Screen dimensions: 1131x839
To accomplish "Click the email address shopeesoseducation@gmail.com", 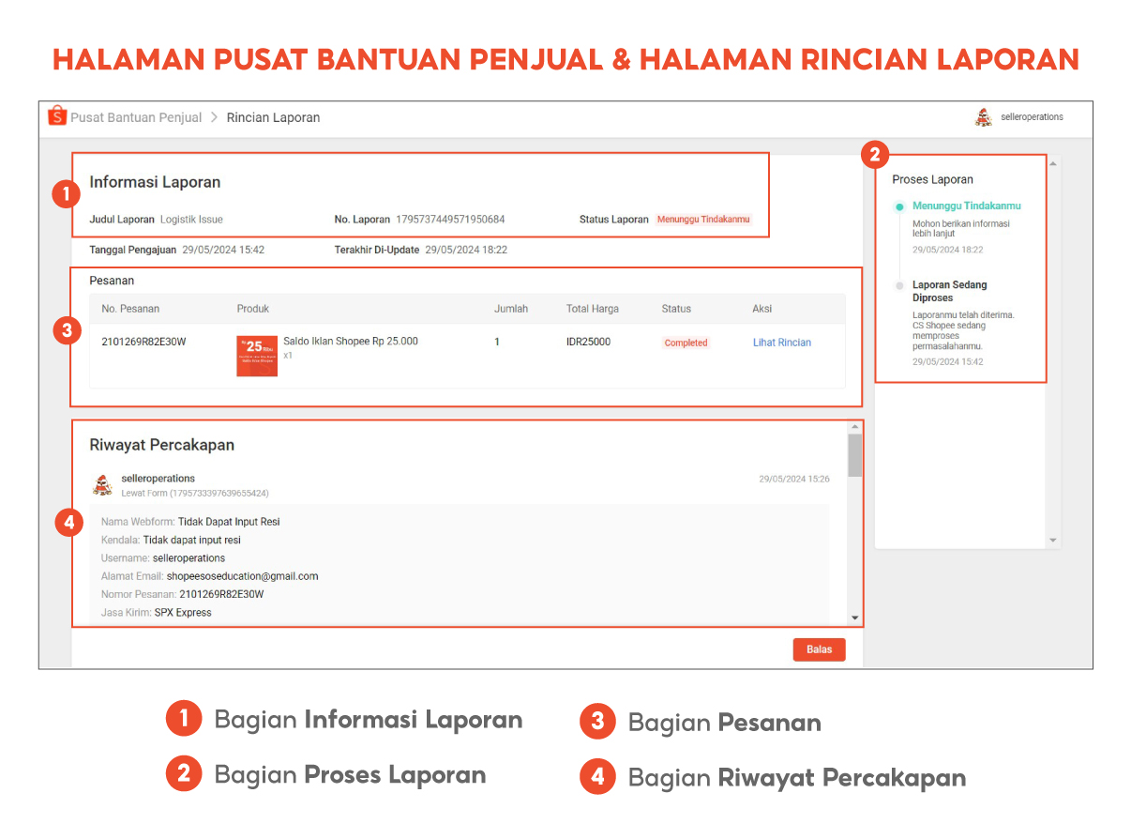I will tap(242, 576).
